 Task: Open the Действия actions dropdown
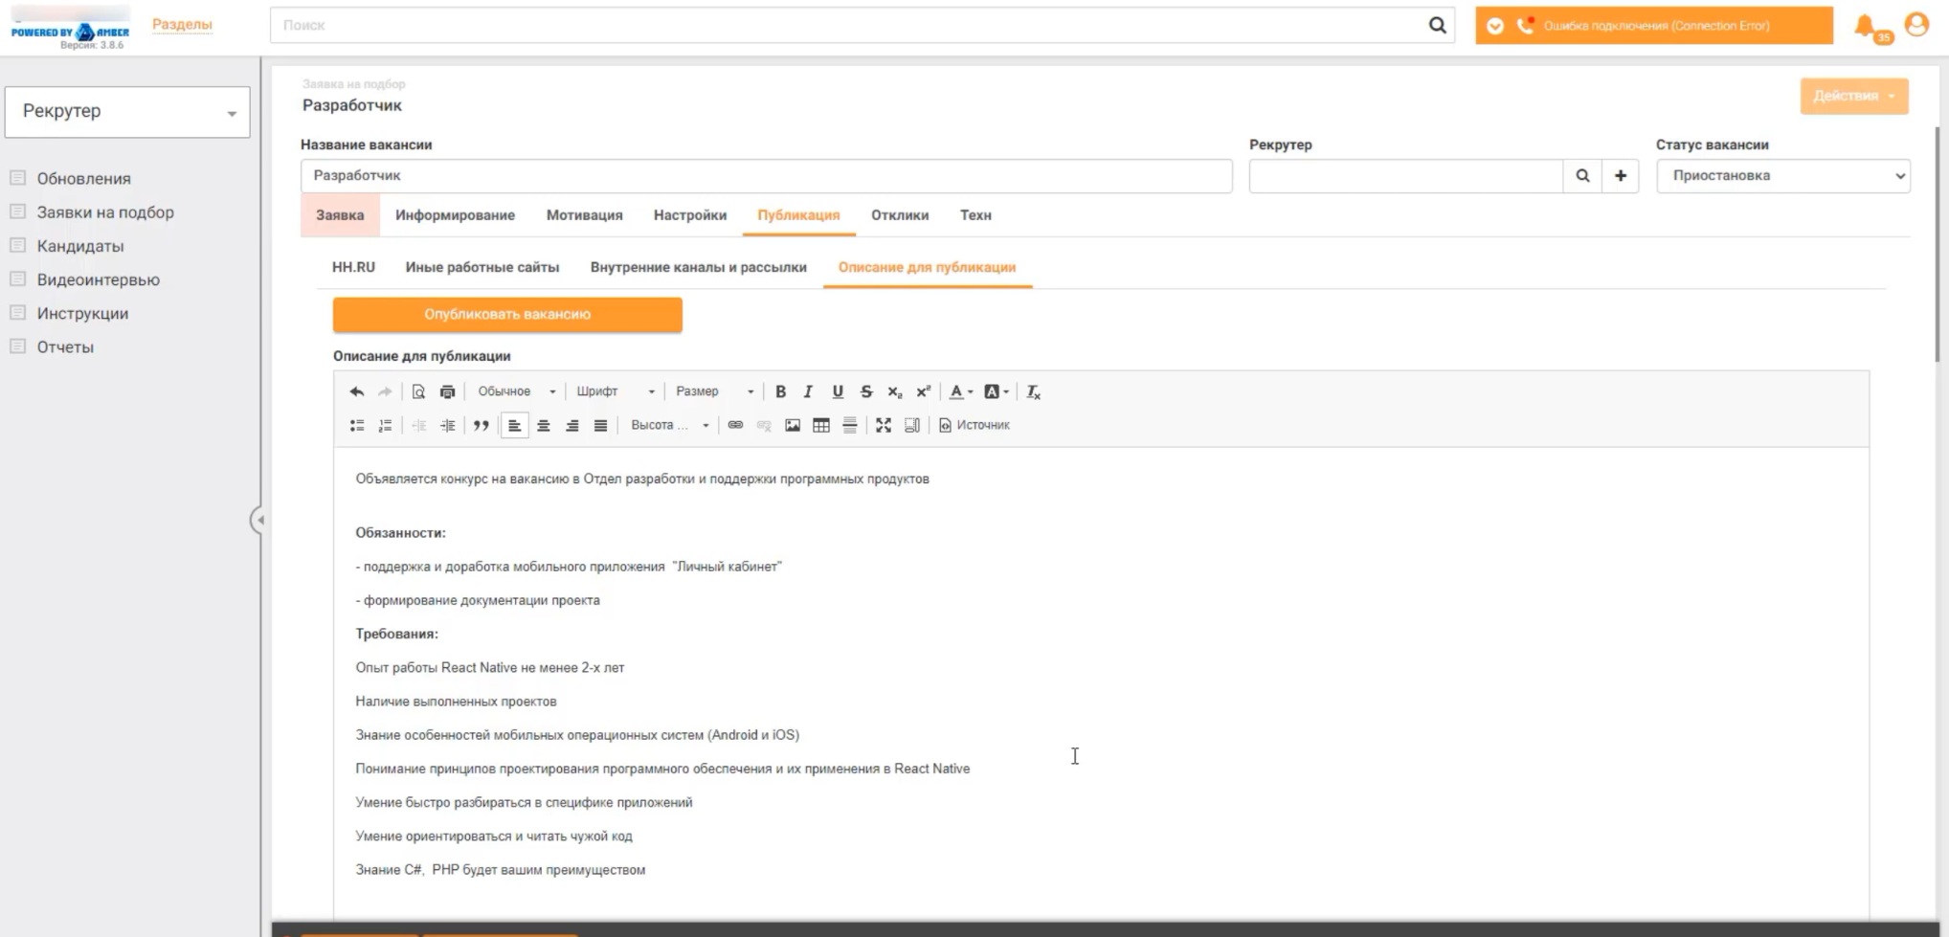click(1854, 96)
